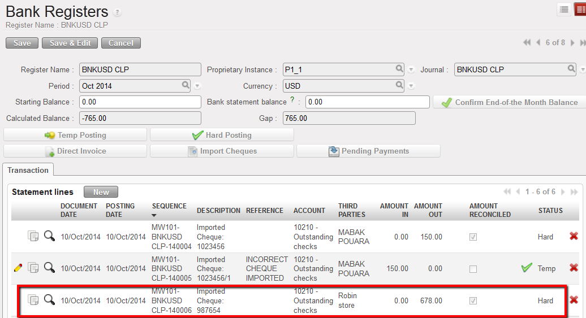Viewport: 586px width, 318px height.
Task: Toggle reconciled checkbox for CLP-140005 row
Action: [x=473, y=269]
